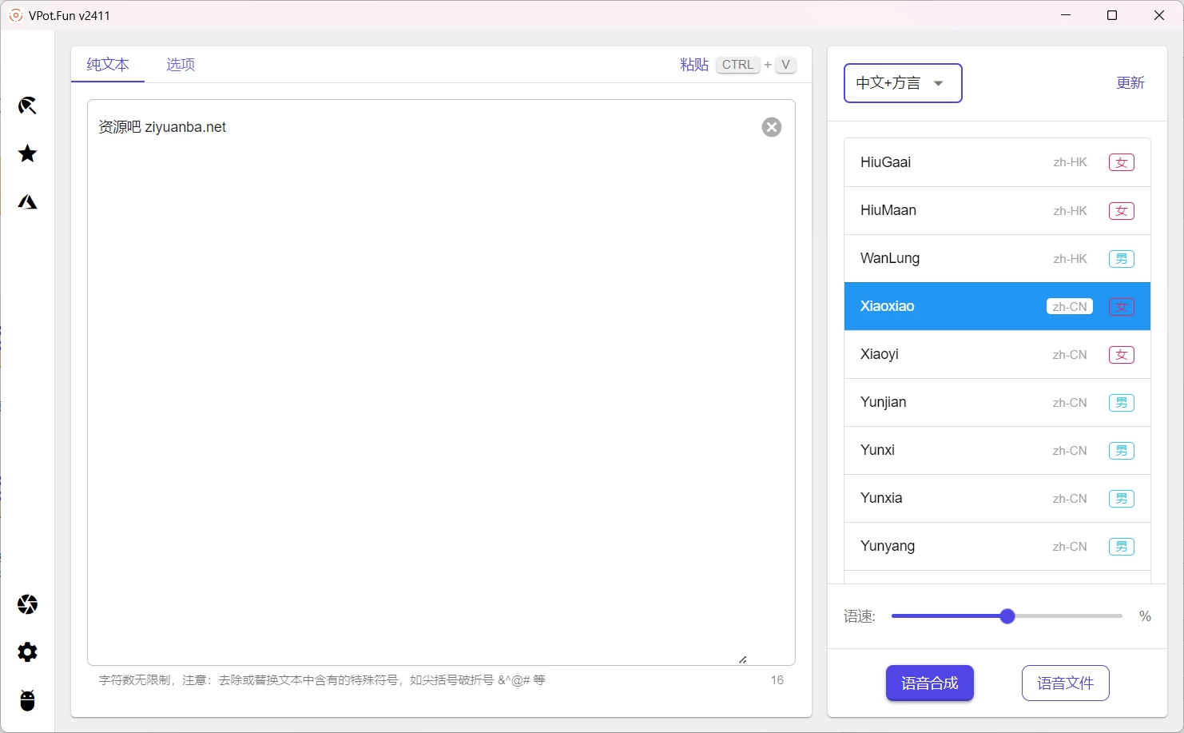Toggle the 女 badge on Xiaoyi

(1121, 354)
